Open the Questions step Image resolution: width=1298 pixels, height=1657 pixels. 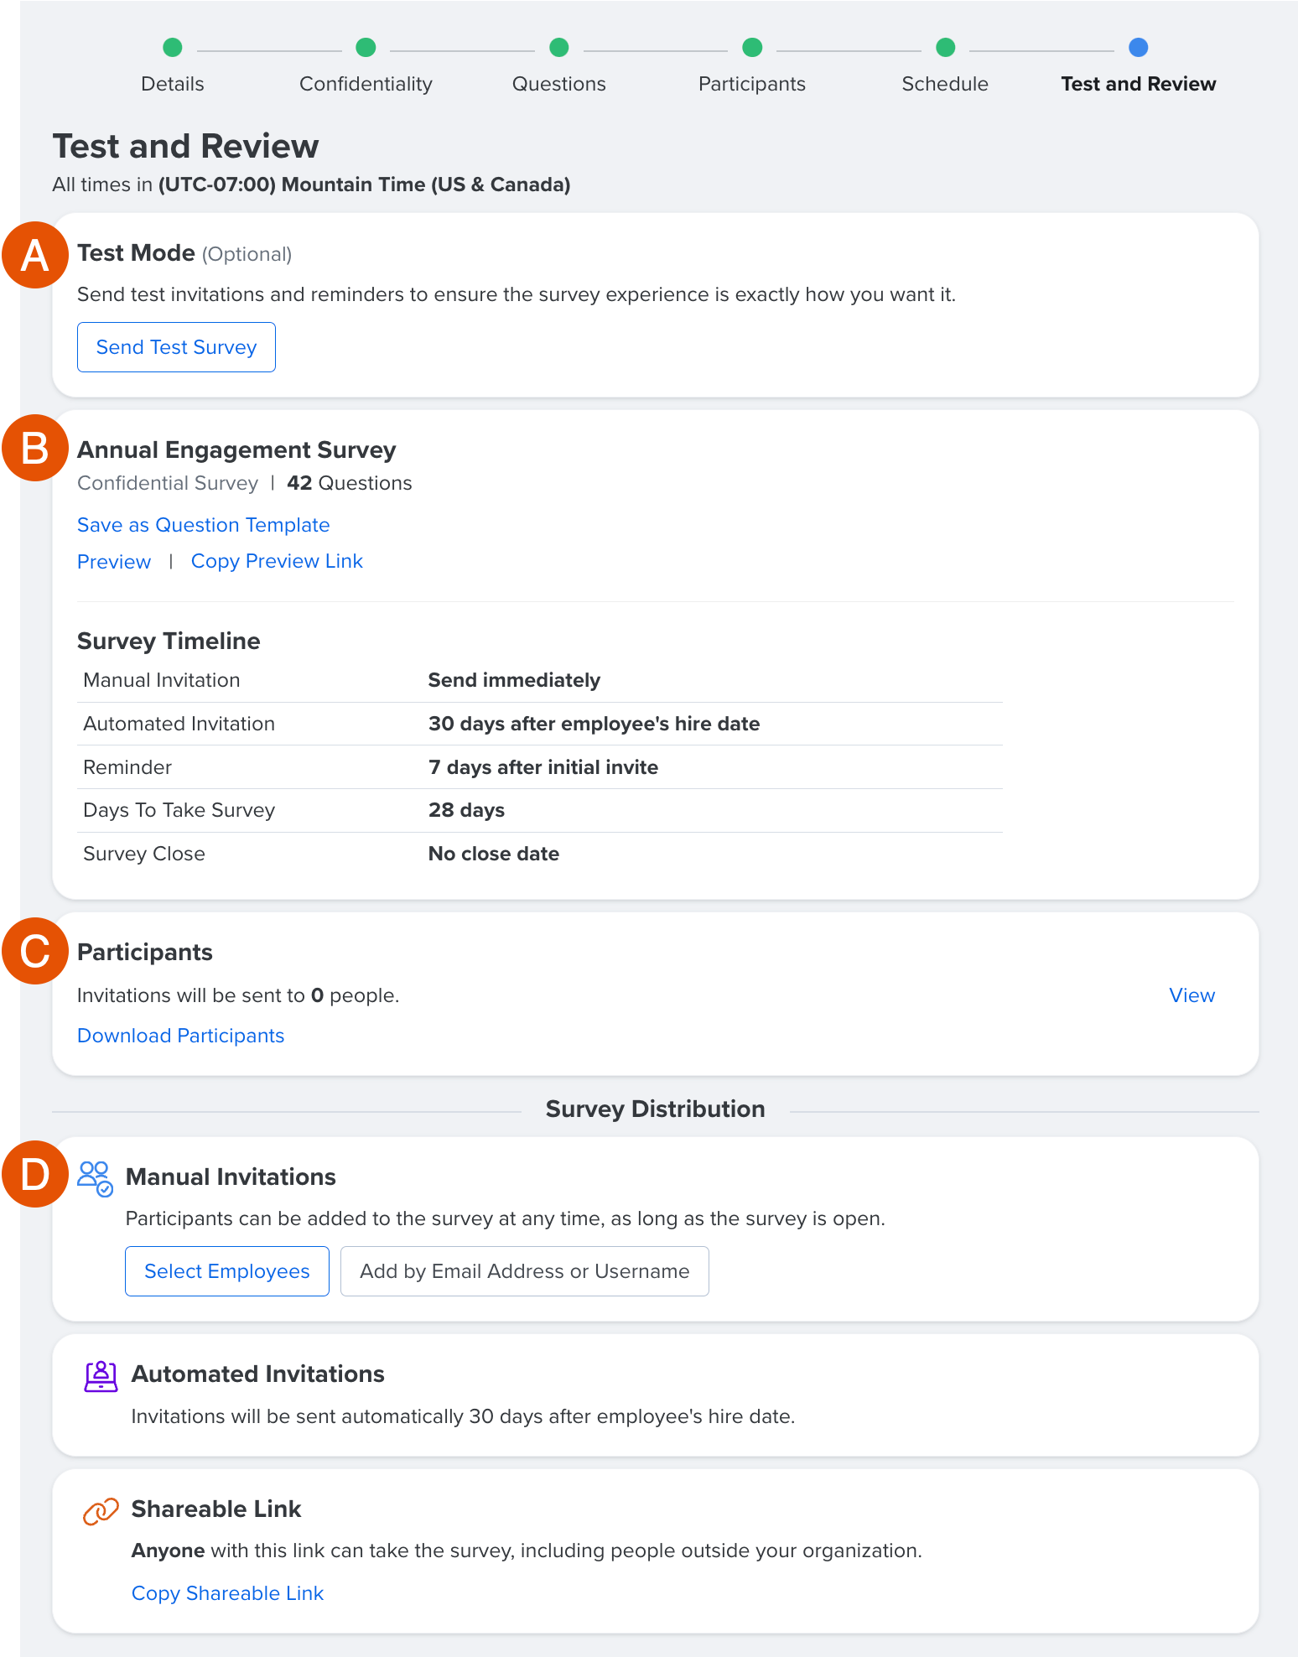(559, 83)
